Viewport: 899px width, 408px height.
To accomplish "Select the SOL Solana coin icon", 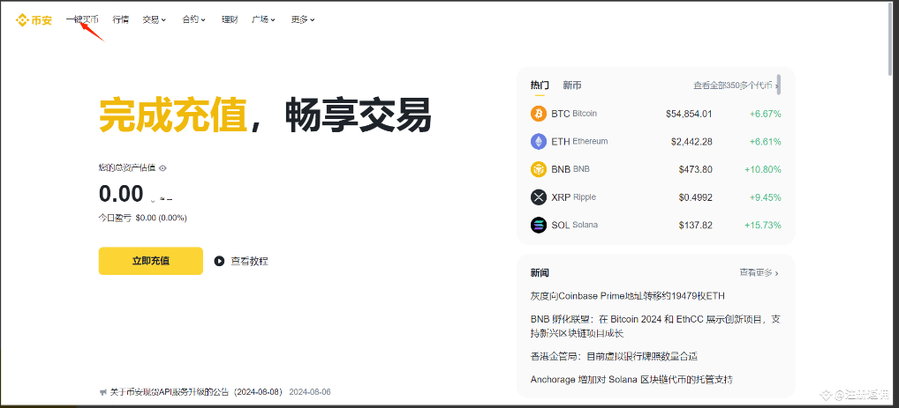I will (539, 225).
